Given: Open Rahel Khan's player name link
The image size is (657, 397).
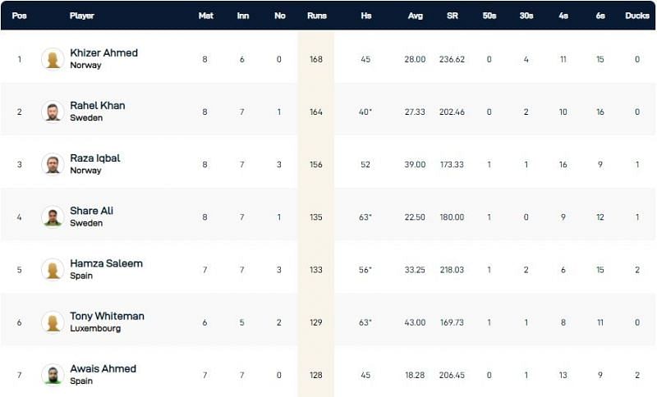Looking at the screenshot, I should tap(98, 106).
